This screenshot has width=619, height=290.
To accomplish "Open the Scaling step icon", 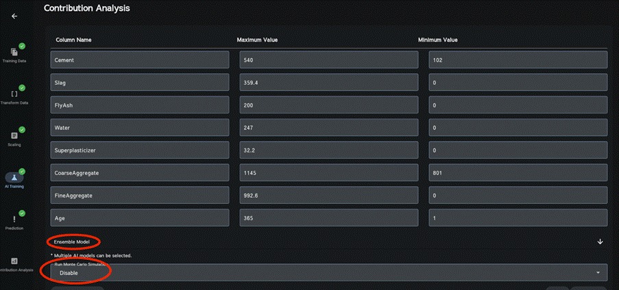I will point(14,135).
